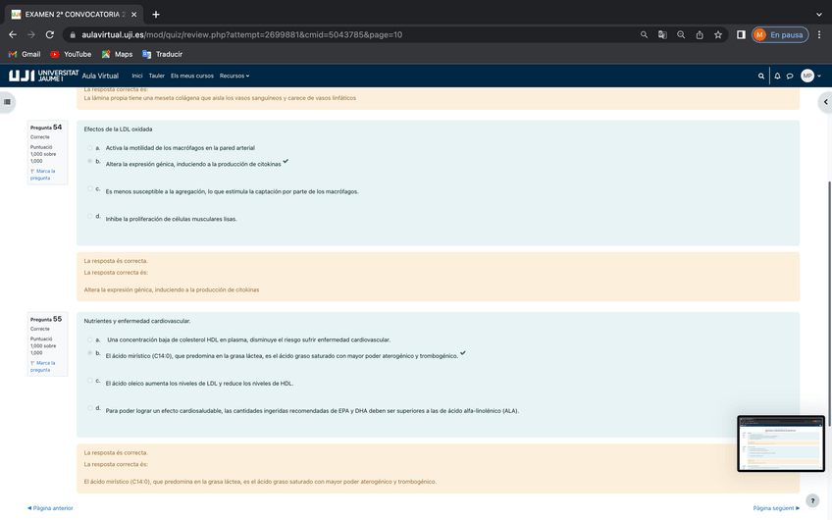
Task: Click the Google Translate icon in address bar
Action: click(x=662, y=34)
